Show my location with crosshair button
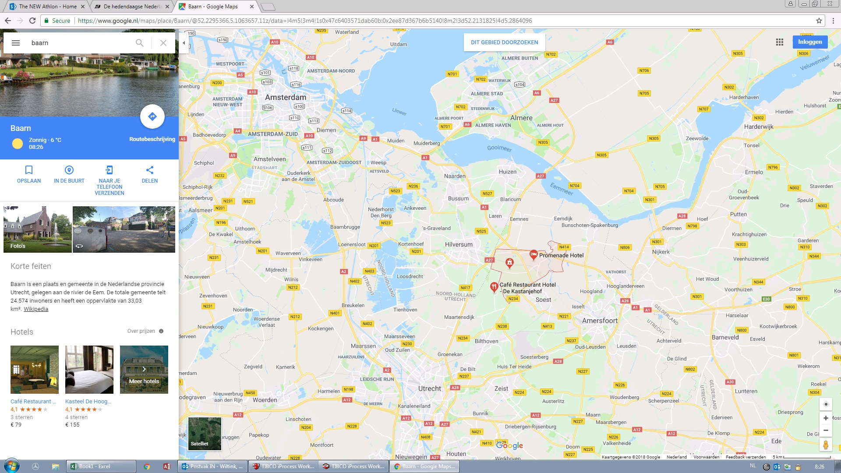The width and height of the screenshot is (841, 473). [826, 404]
